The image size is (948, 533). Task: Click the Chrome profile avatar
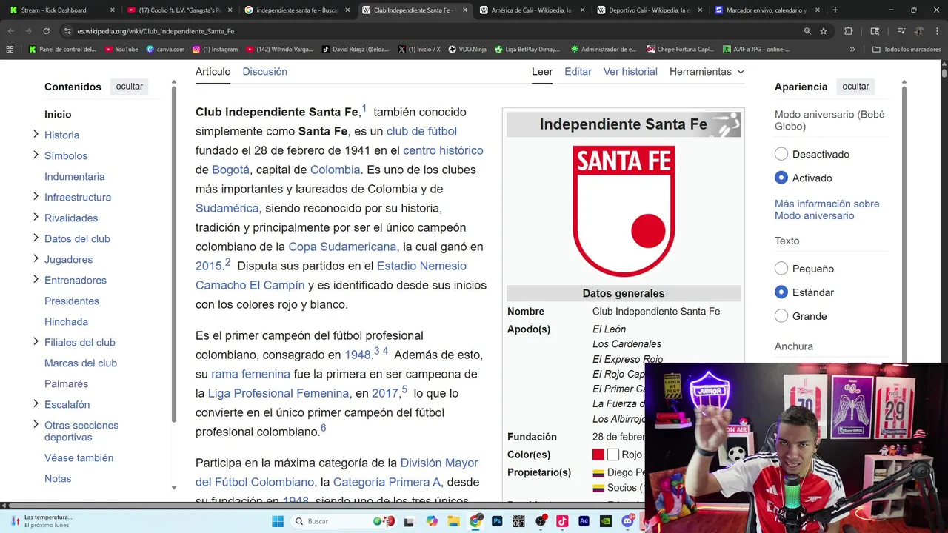(x=919, y=31)
